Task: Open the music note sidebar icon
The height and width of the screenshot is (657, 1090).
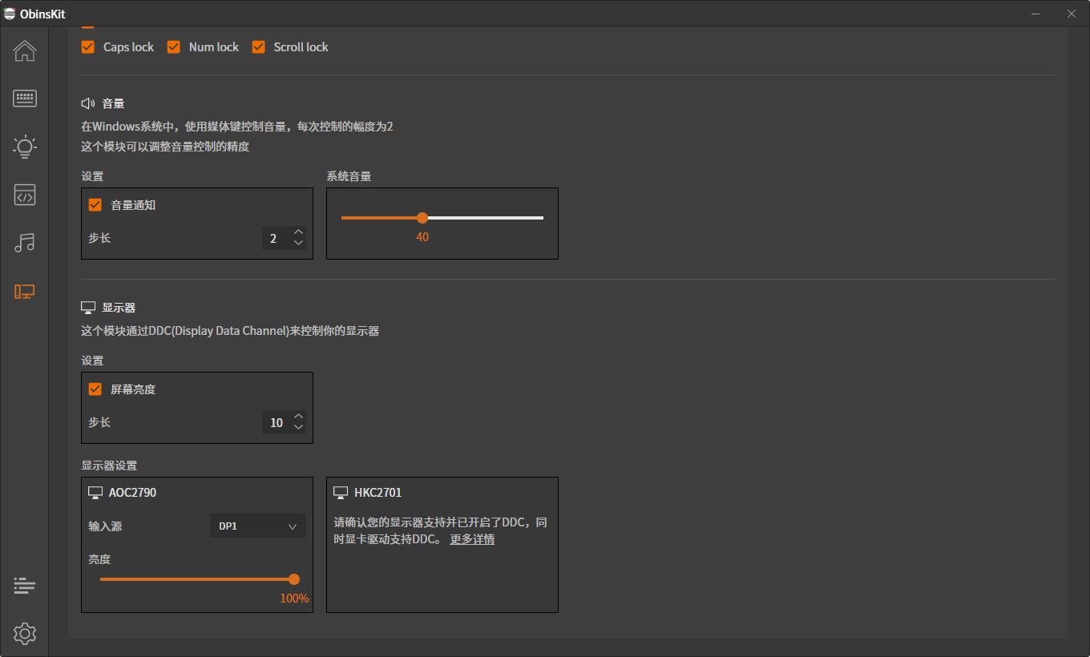Action: tap(25, 243)
